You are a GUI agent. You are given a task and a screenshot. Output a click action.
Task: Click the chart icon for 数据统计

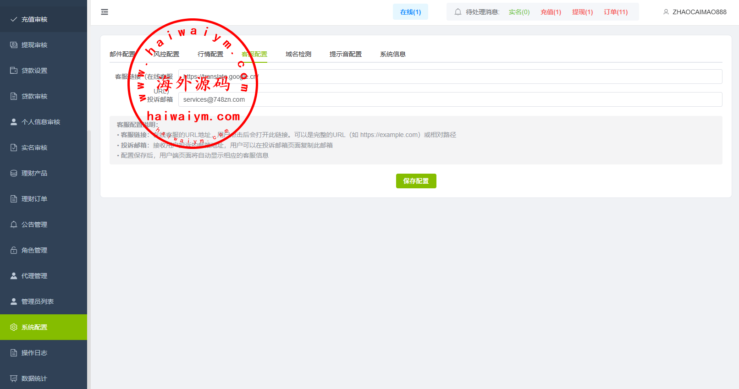tap(14, 378)
